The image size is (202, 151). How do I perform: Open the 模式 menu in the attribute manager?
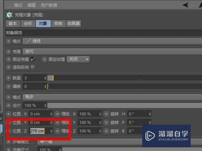18,5
